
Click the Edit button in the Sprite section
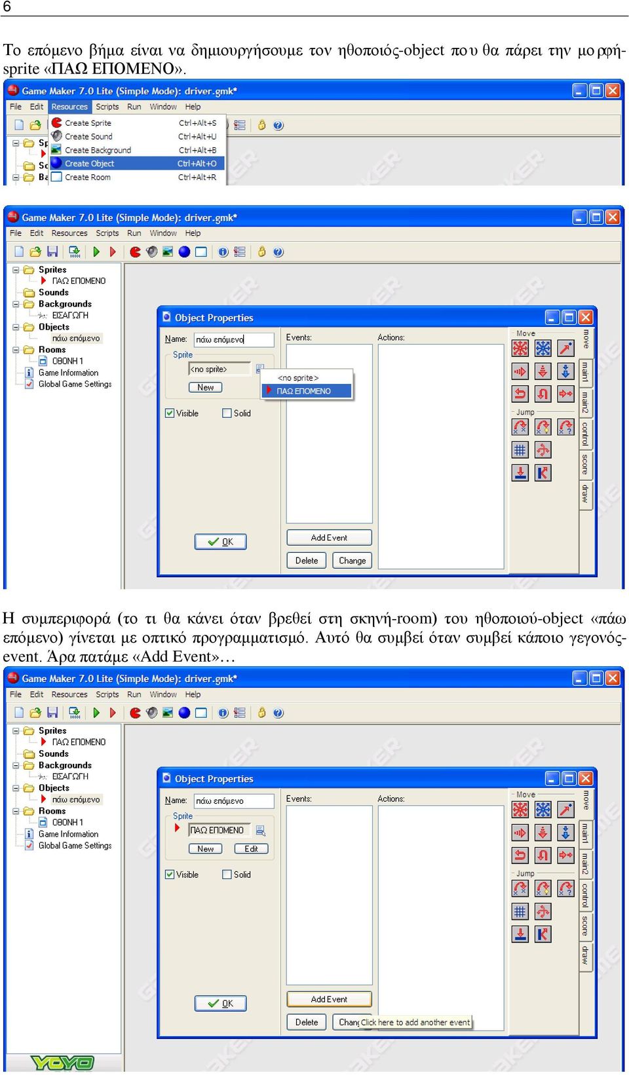pyautogui.click(x=251, y=849)
